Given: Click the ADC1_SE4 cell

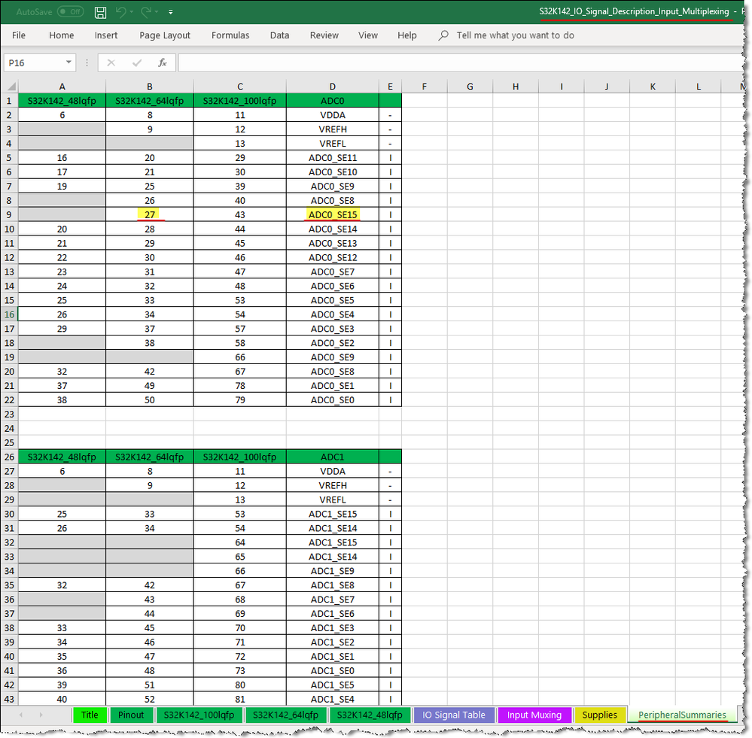Looking at the screenshot, I should [x=333, y=699].
